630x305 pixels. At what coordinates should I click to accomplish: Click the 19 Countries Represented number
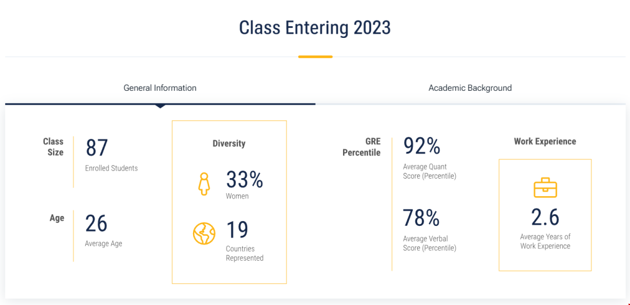point(237,230)
